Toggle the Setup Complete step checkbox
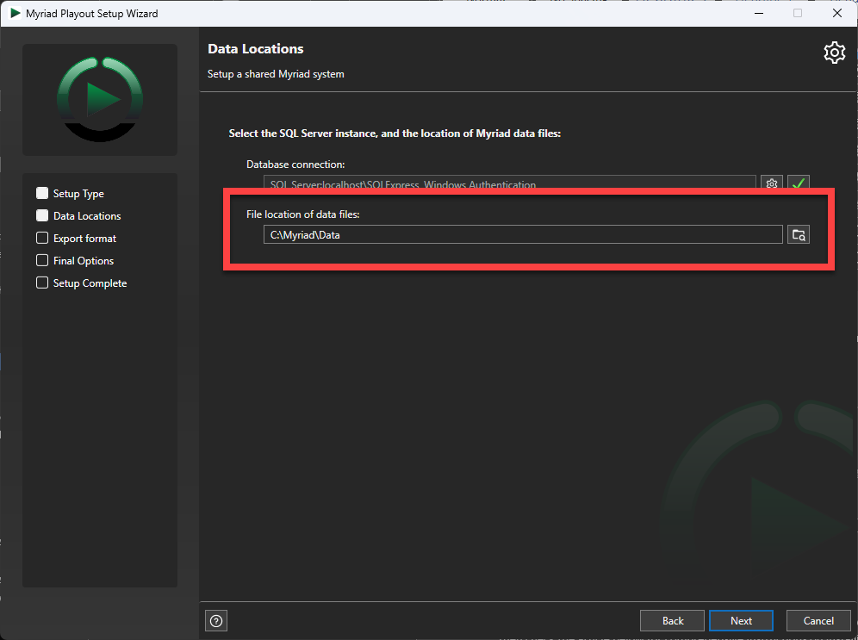Screen dimensions: 858x640 pos(42,283)
